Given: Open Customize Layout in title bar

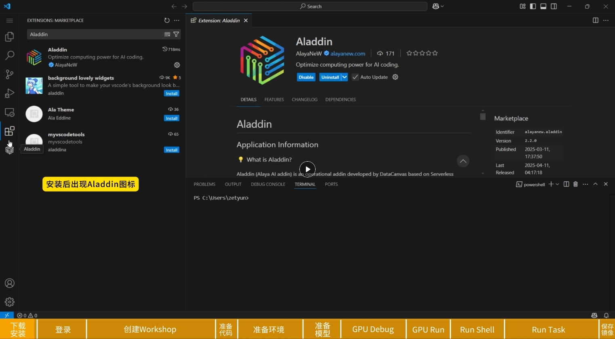Looking at the screenshot, I should point(522,6).
